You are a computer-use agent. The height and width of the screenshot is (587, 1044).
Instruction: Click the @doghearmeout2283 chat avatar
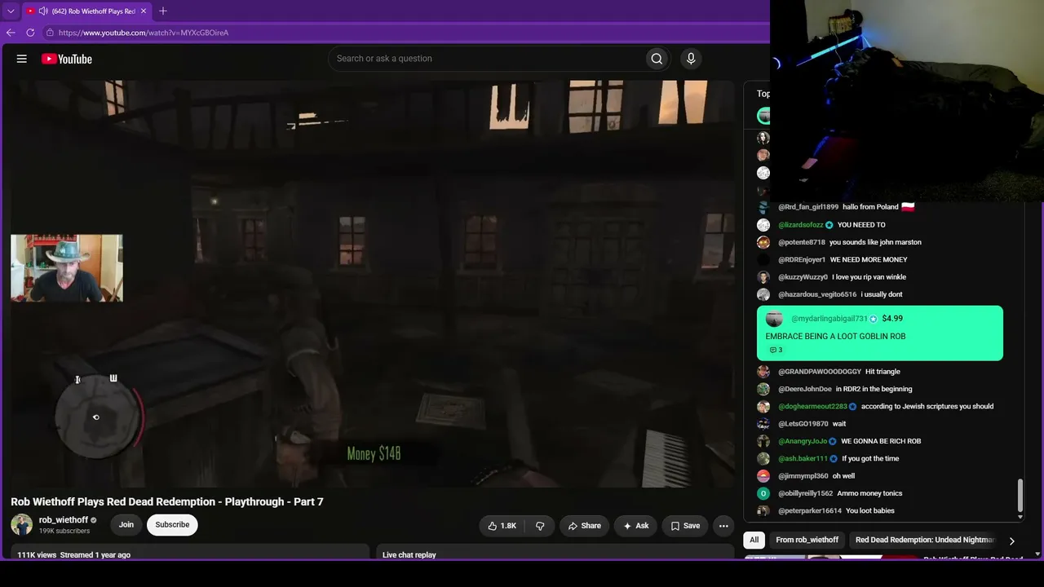(763, 407)
